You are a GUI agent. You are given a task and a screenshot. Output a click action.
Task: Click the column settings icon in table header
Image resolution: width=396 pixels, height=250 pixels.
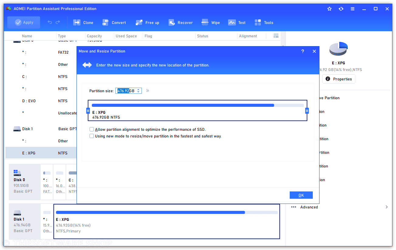pos(276,36)
